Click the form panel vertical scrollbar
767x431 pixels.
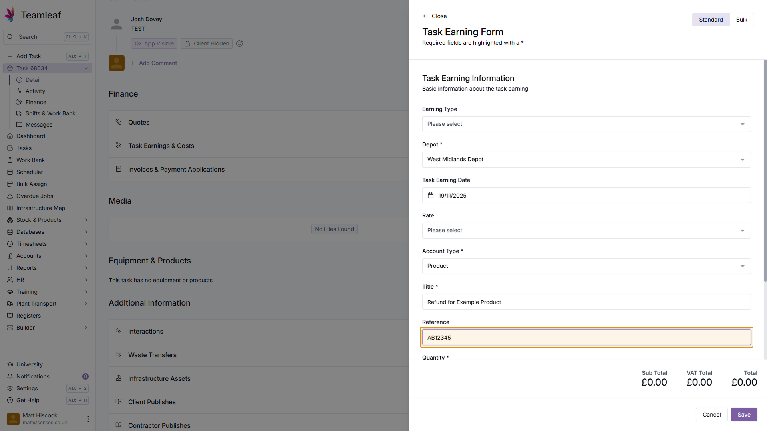coord(765,172)
